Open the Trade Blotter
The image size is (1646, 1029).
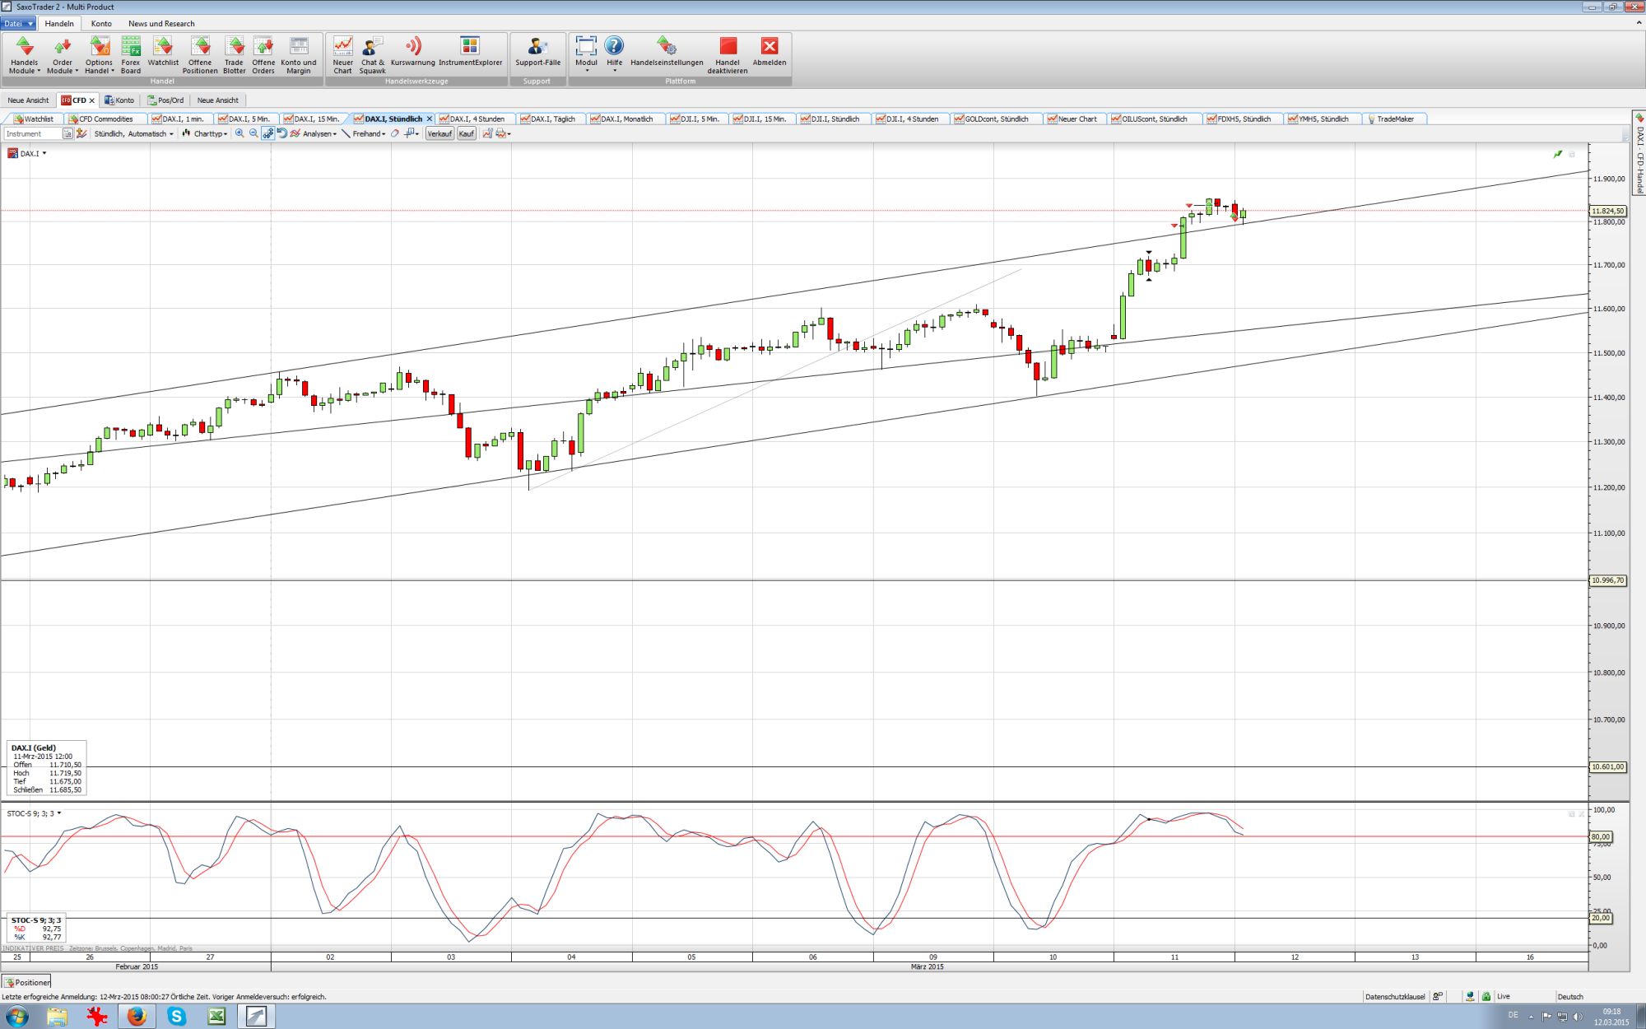(x=235, y=54)
